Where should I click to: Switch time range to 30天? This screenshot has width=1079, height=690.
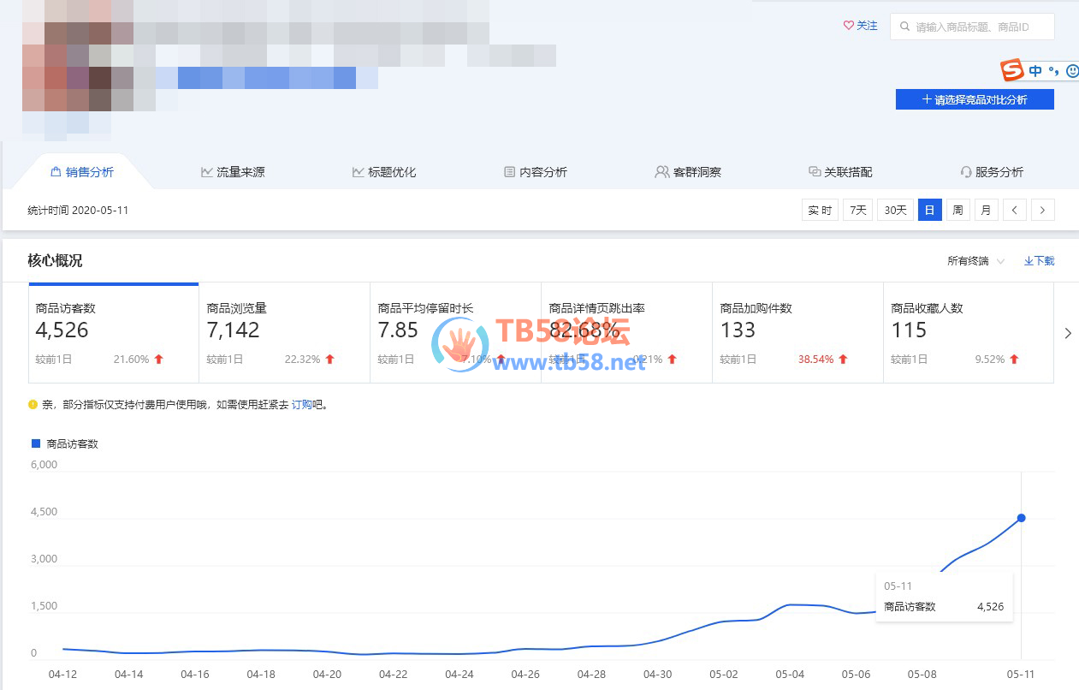click(896, 210)
